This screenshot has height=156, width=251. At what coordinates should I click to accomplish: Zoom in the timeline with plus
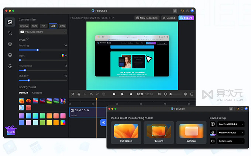tap(185, 94)
